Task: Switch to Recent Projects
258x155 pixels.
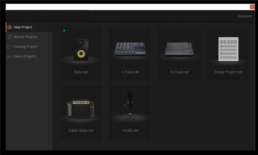Action: tap(29, 37)
